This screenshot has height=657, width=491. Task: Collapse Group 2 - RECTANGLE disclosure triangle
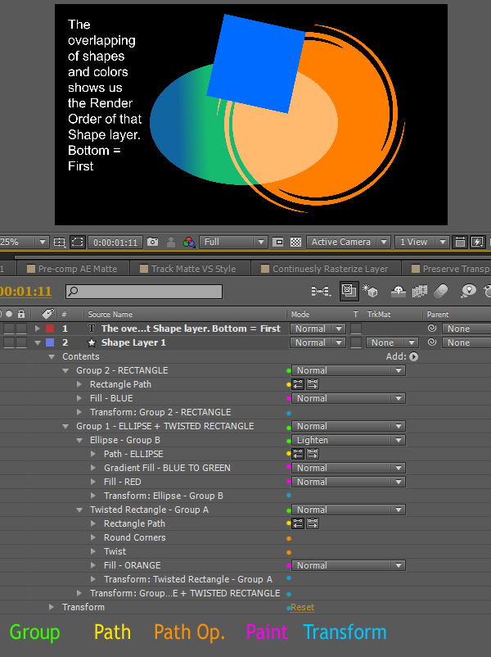(66, 371)
